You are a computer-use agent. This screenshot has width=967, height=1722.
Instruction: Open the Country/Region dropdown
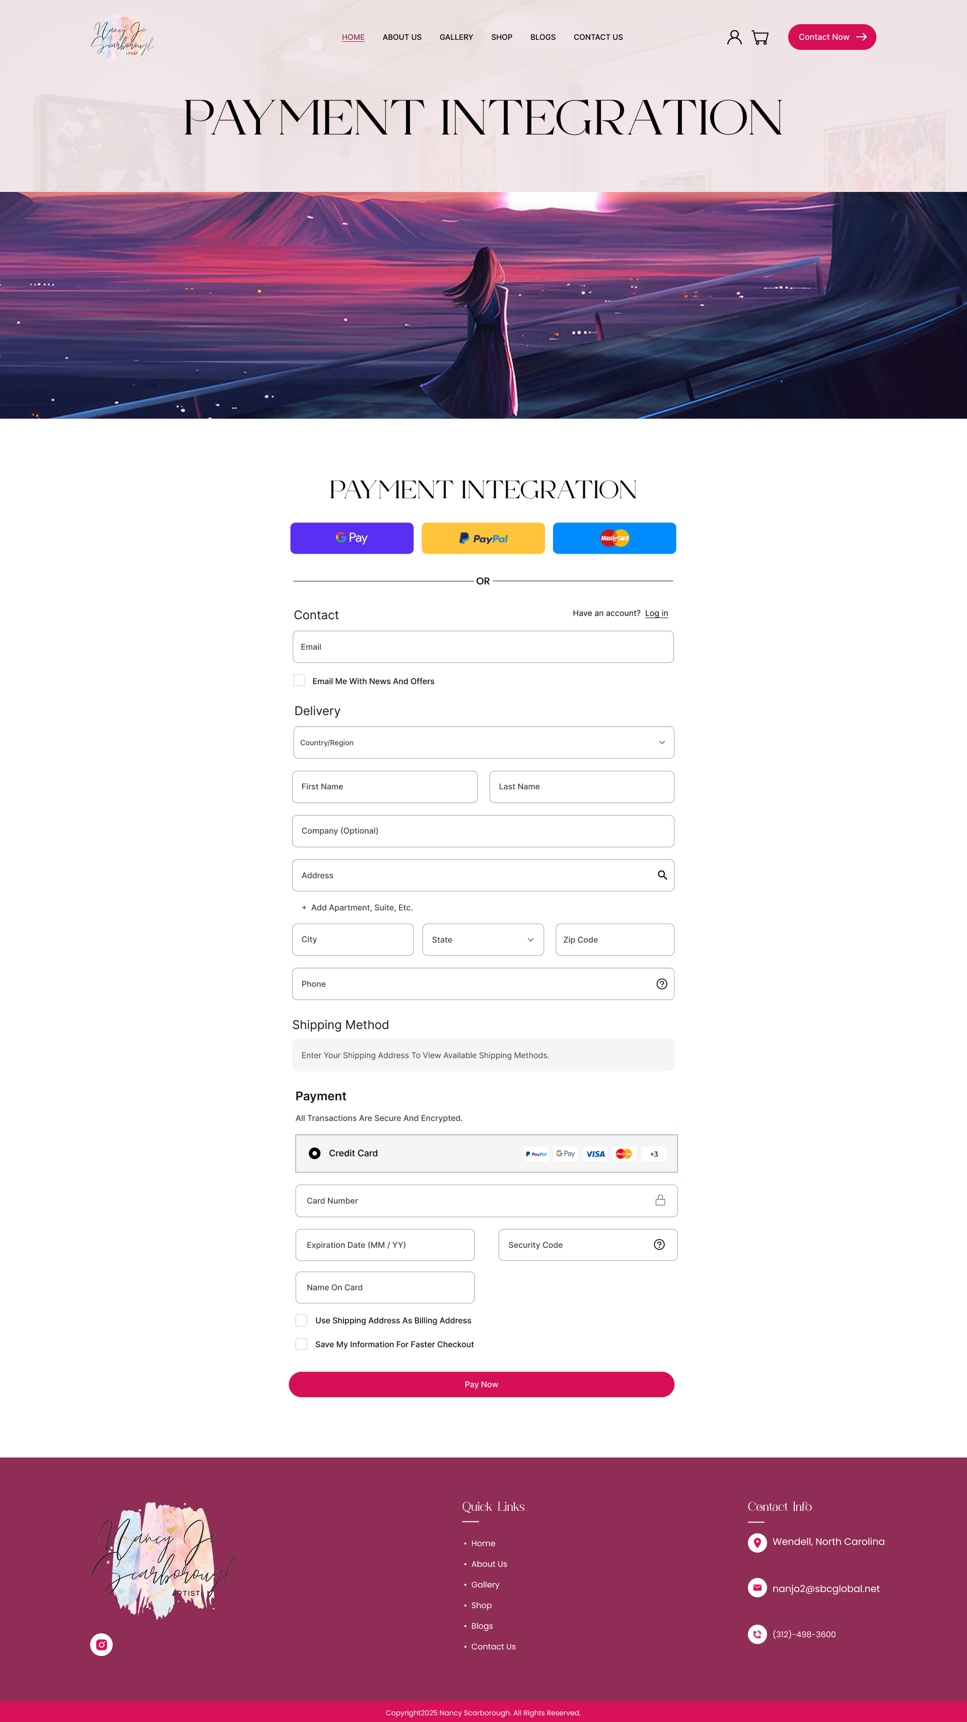pyautogui.click(x=483, y=743)
